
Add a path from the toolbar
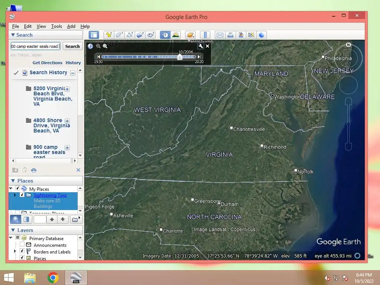(130, 35)
